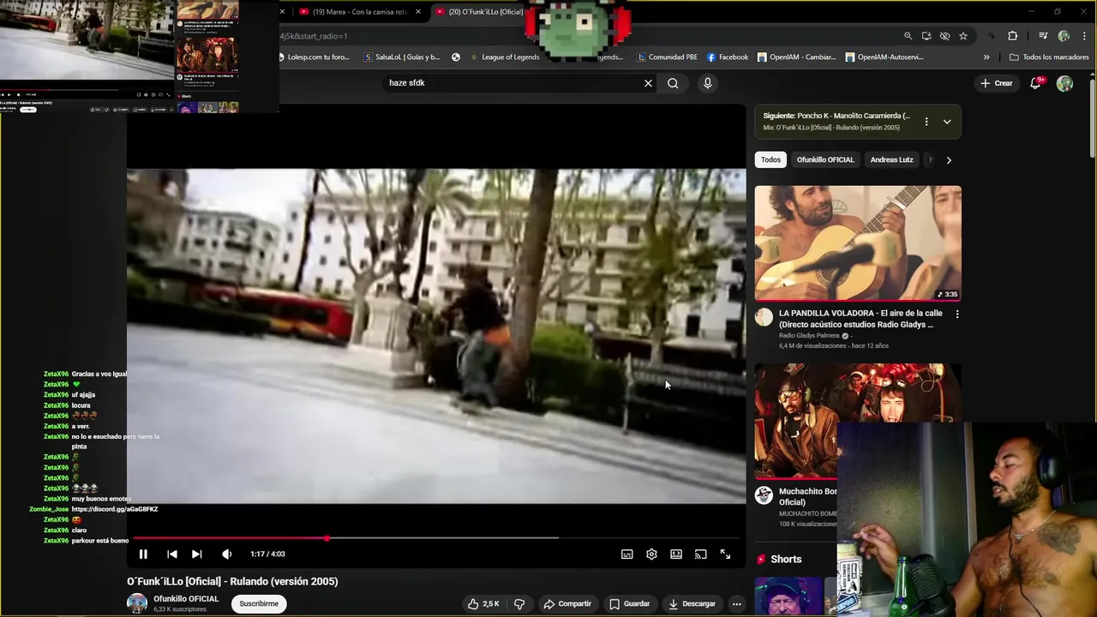Mute the video volume
The image size is (1097, 617).
pos(226,554)
